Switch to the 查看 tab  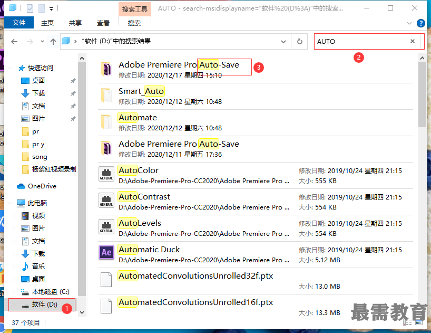pyautogui.click(x=103, y=23)
